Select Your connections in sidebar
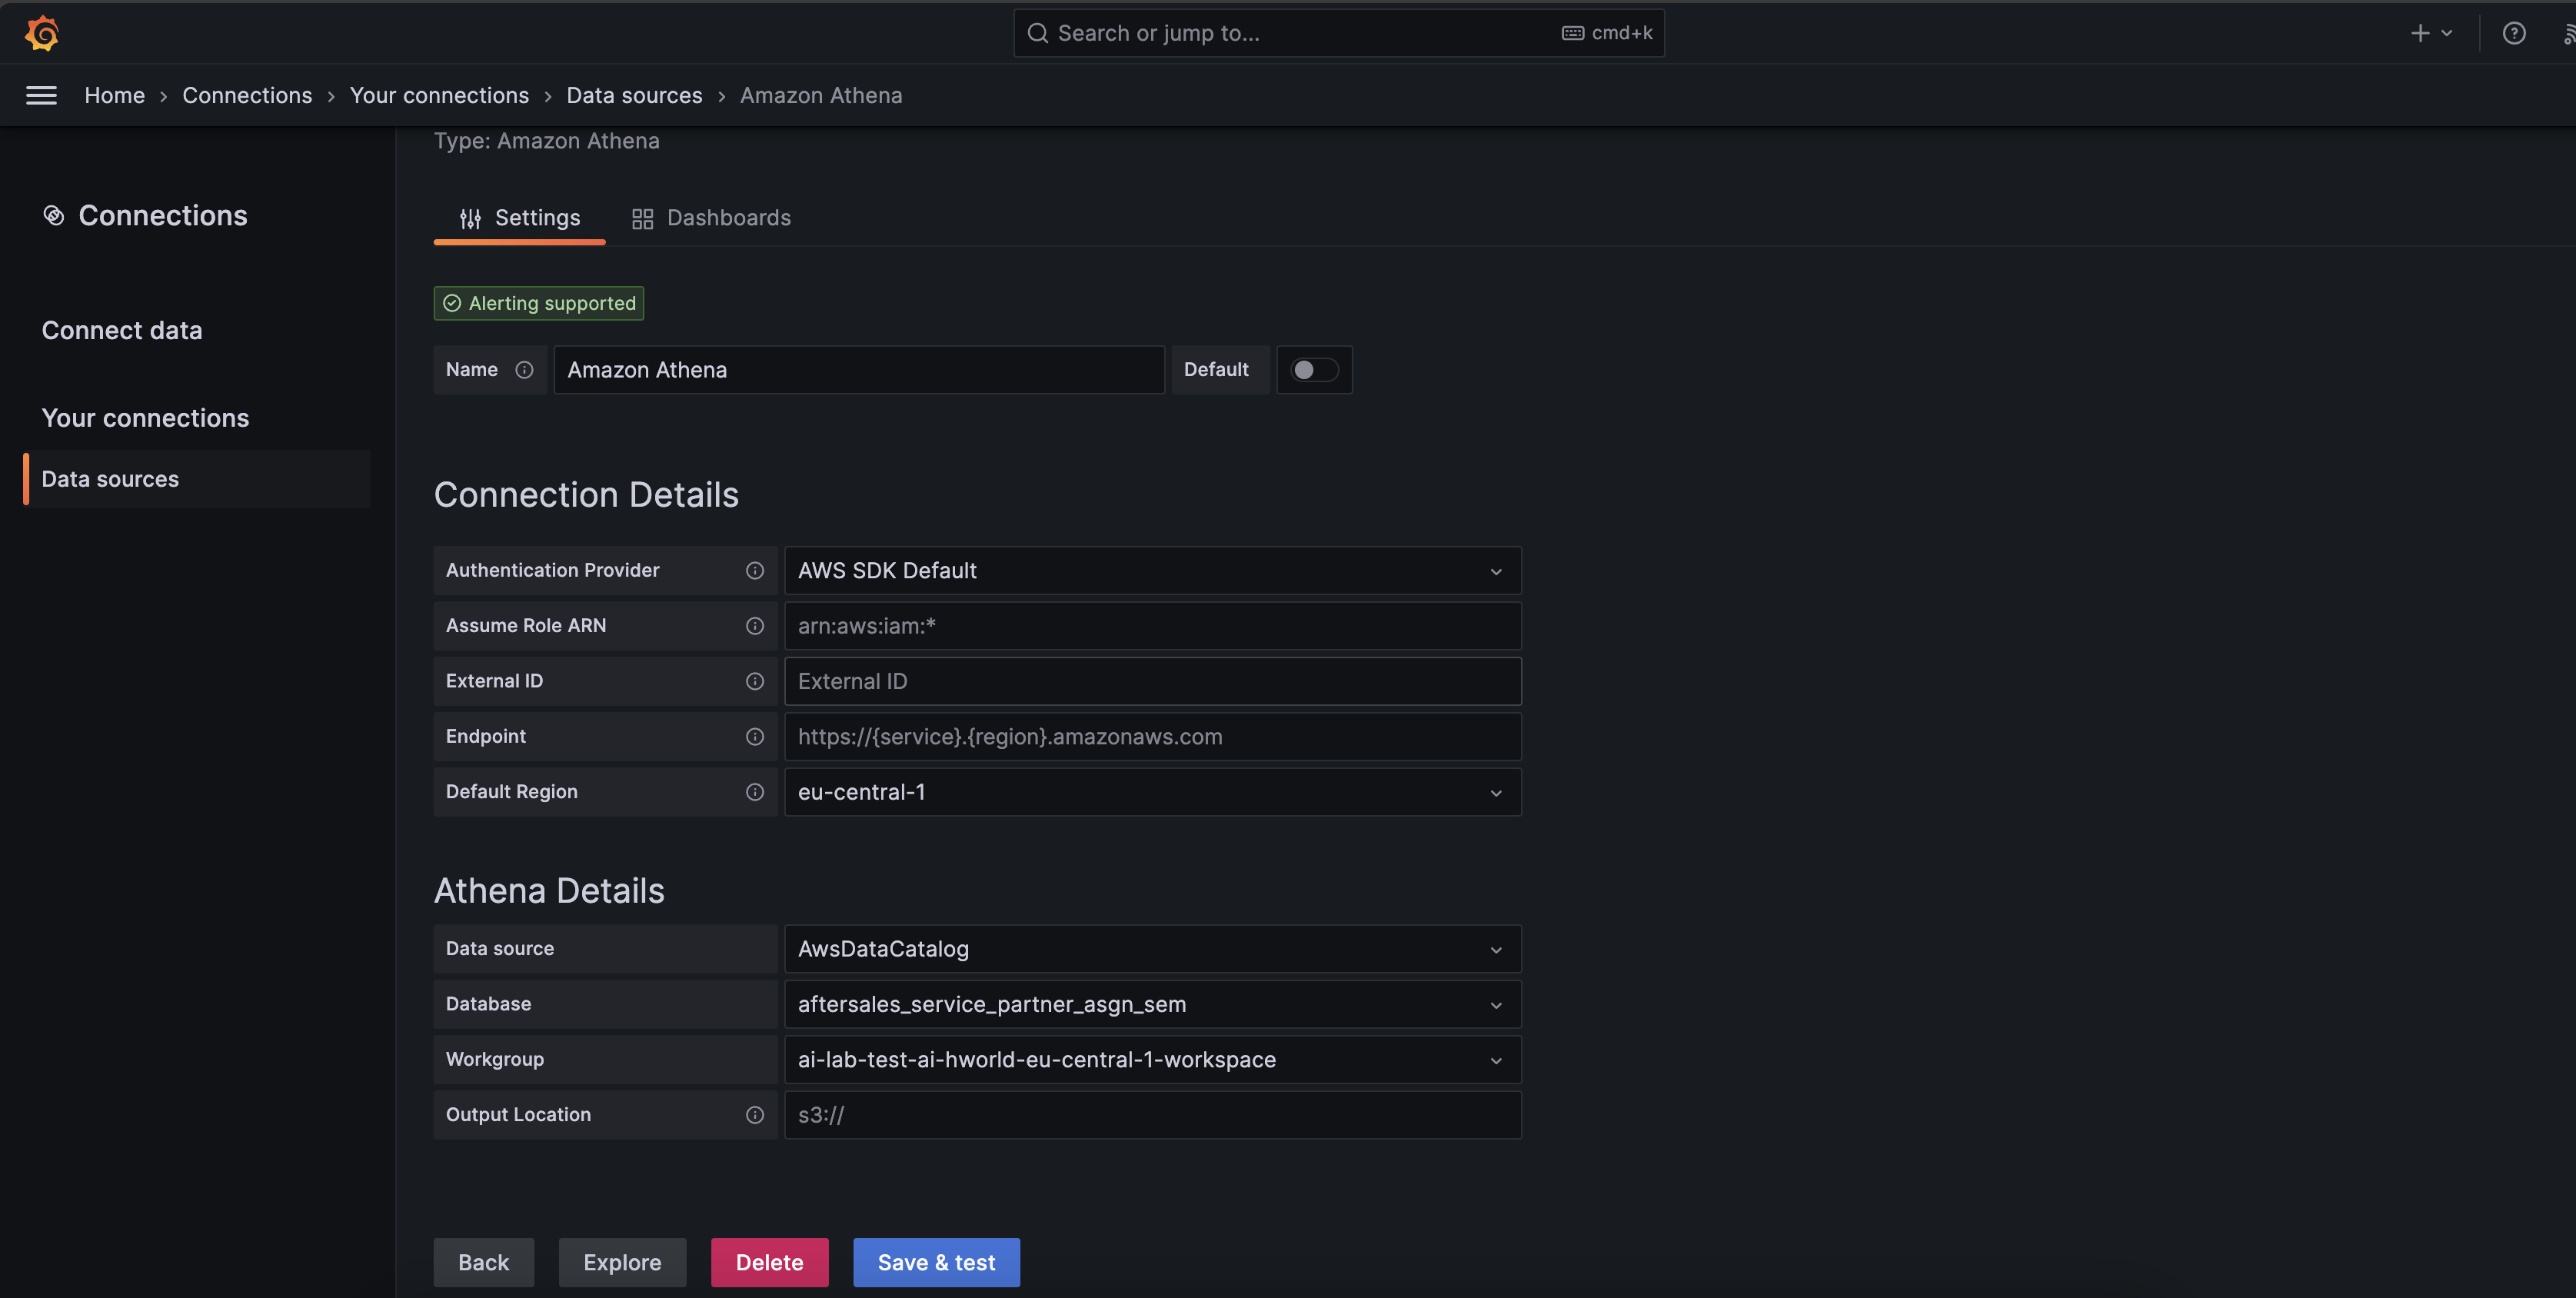The height and width of the screenshot is (1298, 2576). (x=145, y=418)
